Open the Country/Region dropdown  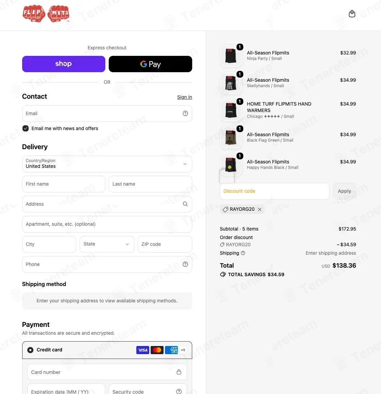(x=107, y=164)
